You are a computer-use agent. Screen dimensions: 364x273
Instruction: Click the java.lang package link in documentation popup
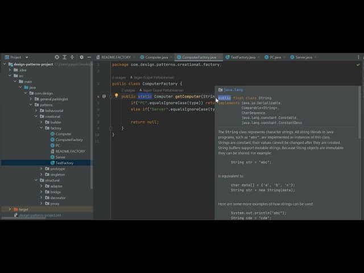pyautogui.click(x=233, y=90)
